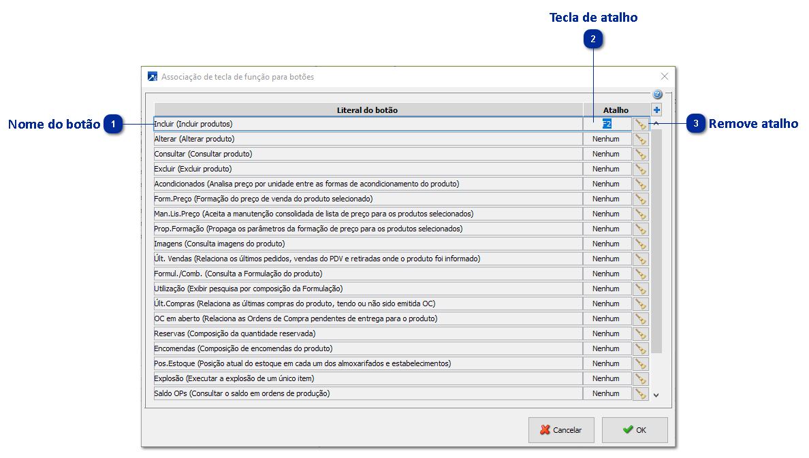809x458 pixels.
Task: Click the Nenhum shortcut cell for Consultar
Action: click(x=607, y=154)
